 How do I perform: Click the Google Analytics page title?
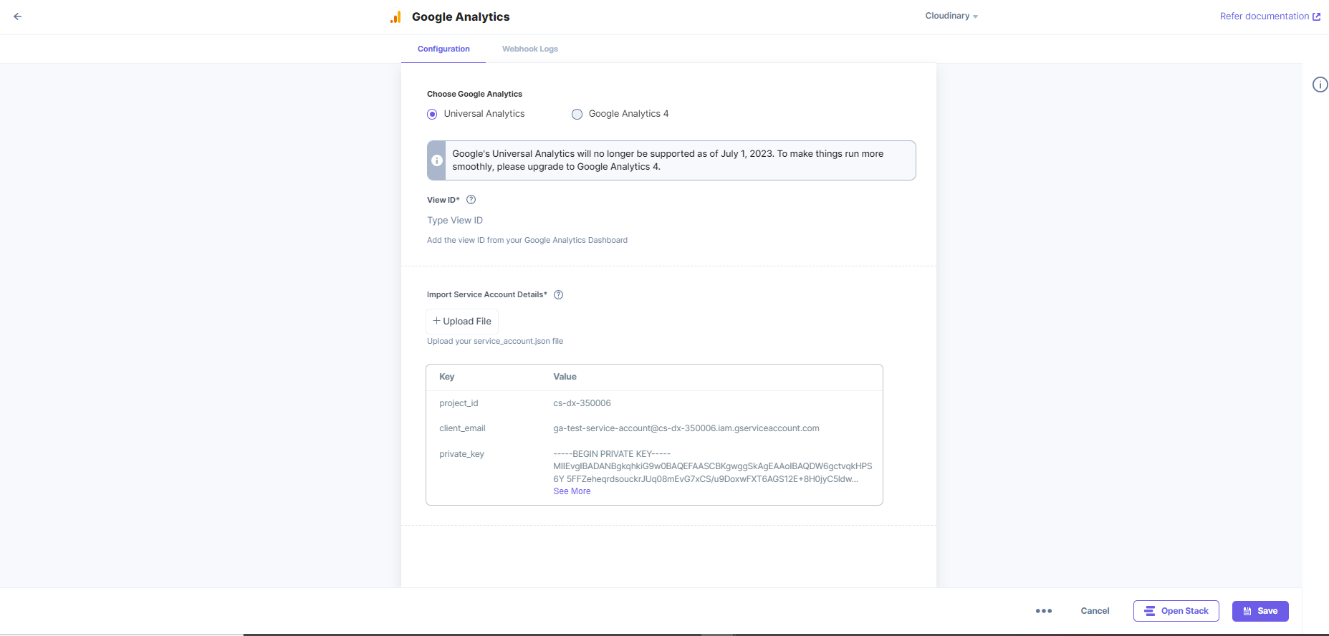[x=461, y=16]
